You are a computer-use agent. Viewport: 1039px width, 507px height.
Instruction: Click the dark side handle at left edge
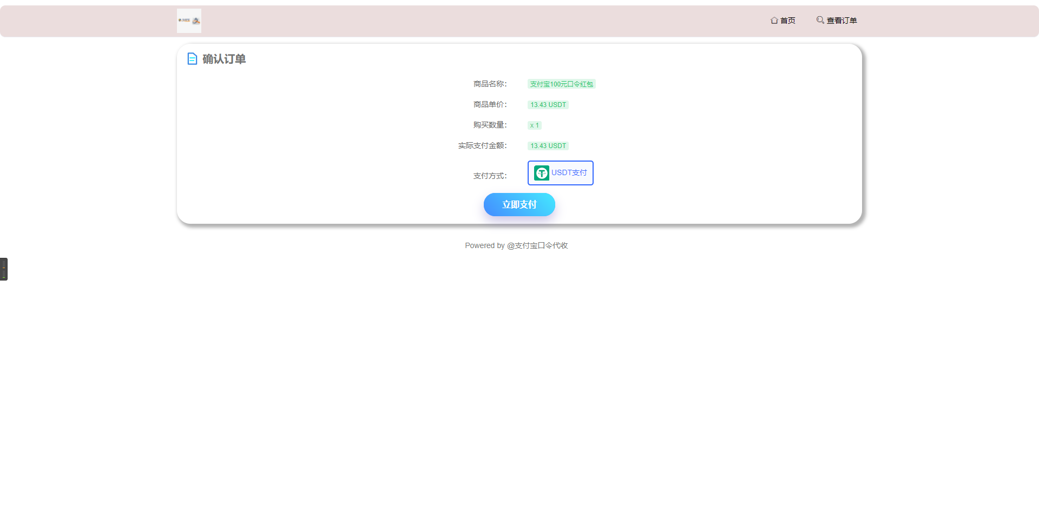click(4, 269)
